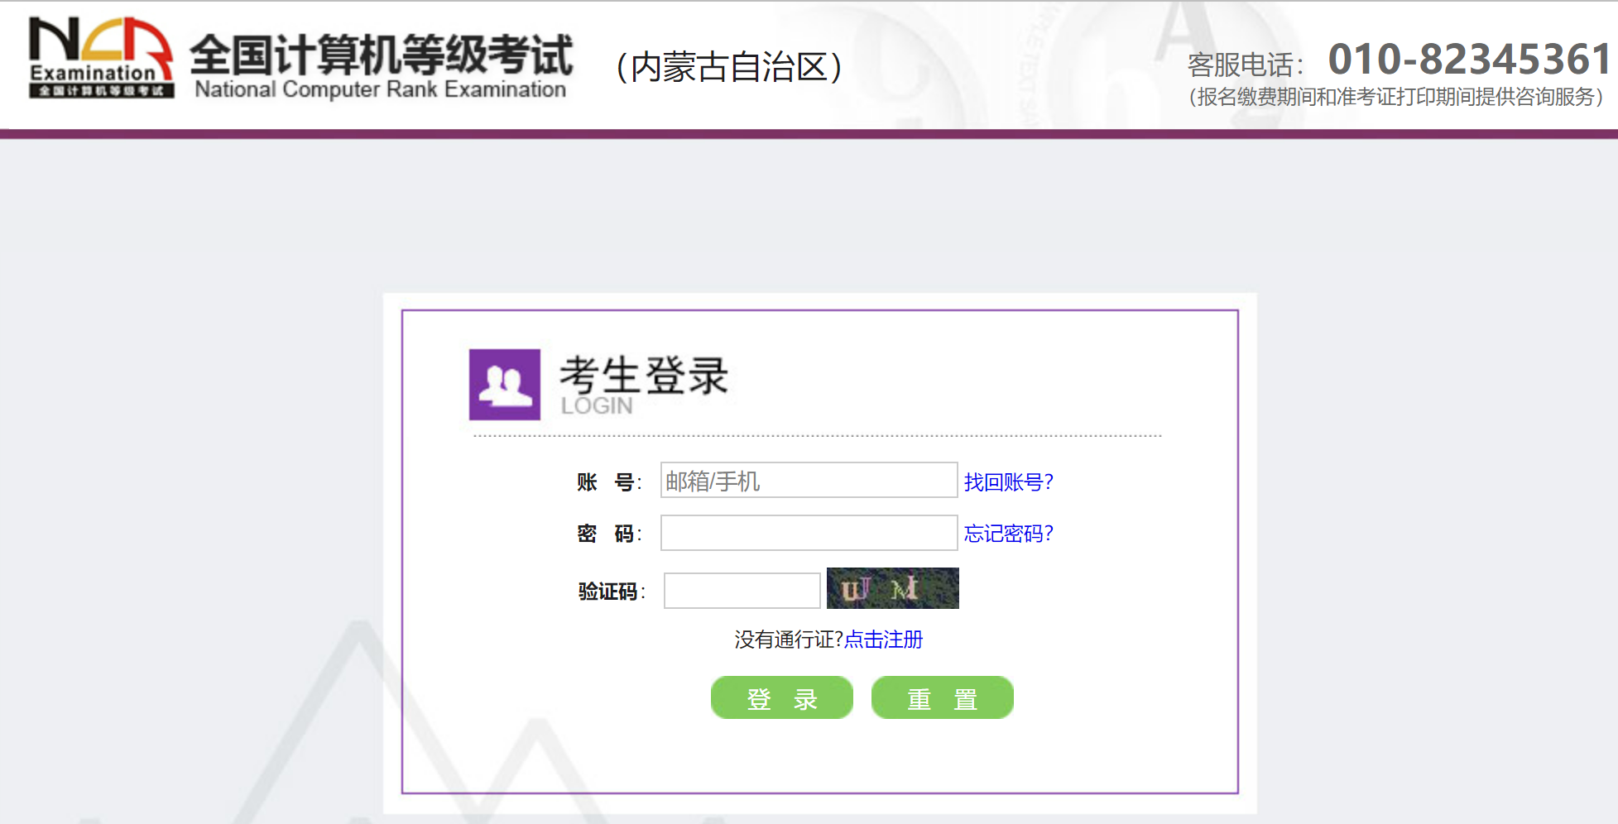Click the National Computer Rank Examination subtitle
Image resolution: width=1618 pixels, height=824 pixels.
pyautogui.click(x=380, y=89)
